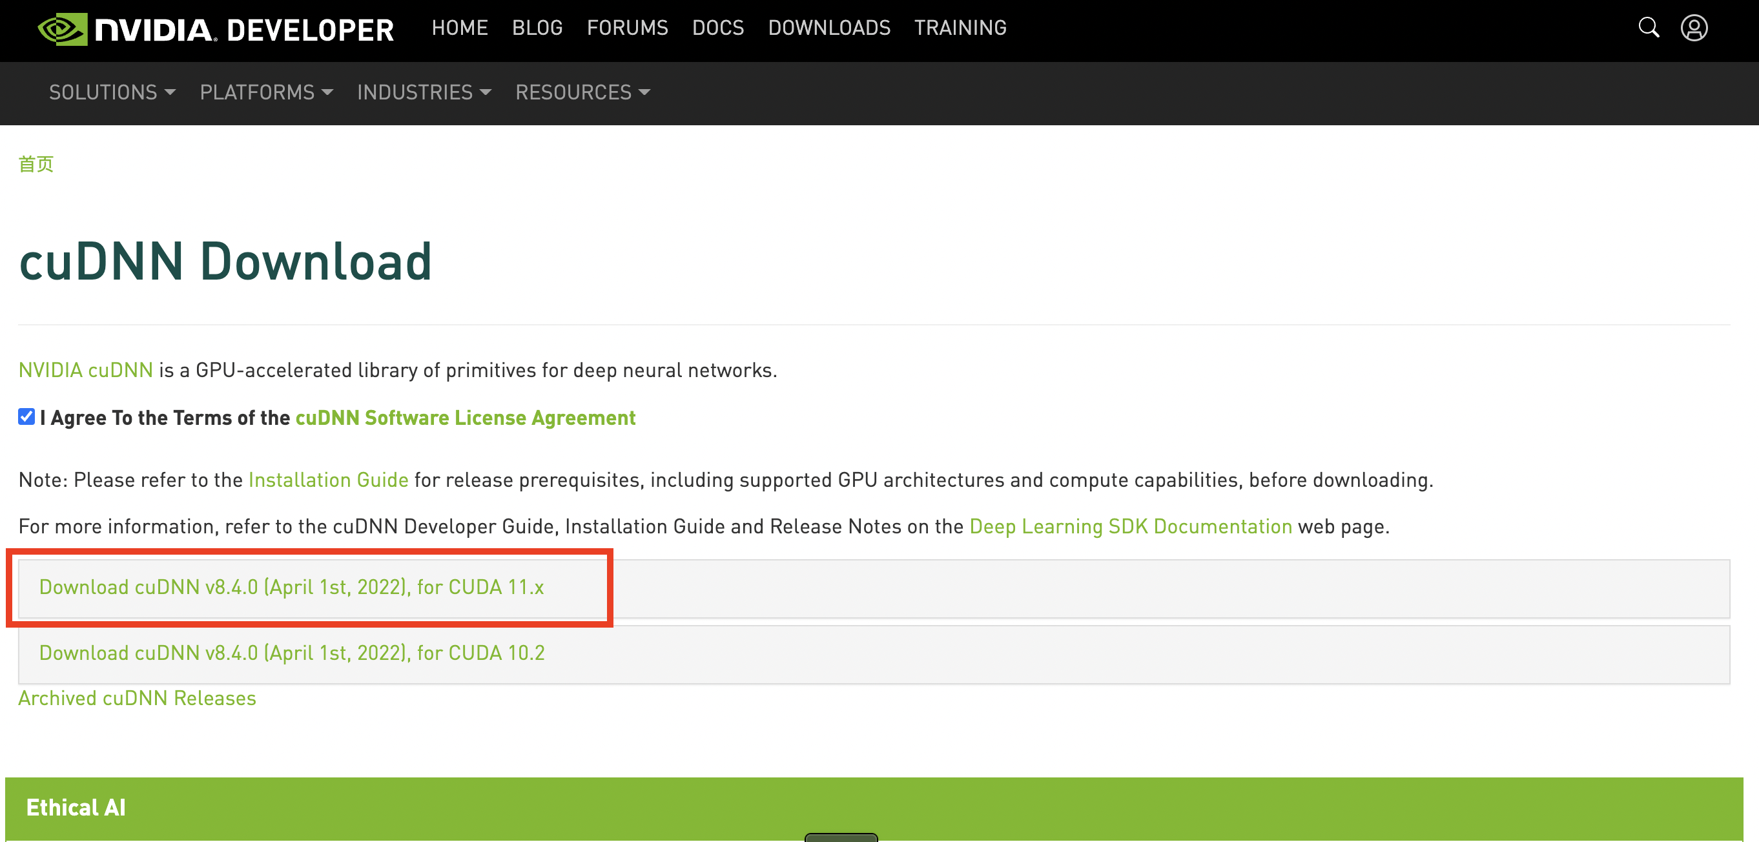
Task: Expand the PLATFORMS dropdown
Action: click(x=266, y=92)
